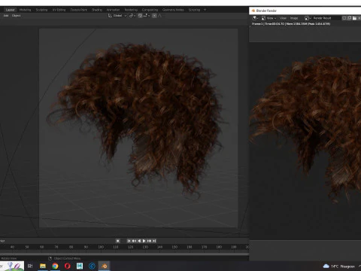Open the Add menu in viewport header

point(6,16)
